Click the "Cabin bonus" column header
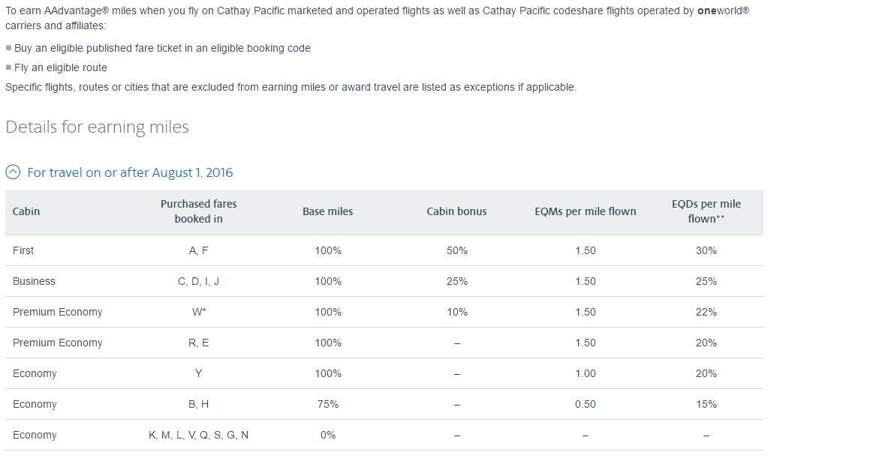Image resolution: width=888 pixels, height=458 pixels. tap(456, 211)
